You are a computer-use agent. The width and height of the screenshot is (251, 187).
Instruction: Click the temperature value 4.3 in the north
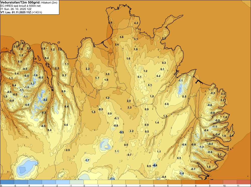(136, 23)
